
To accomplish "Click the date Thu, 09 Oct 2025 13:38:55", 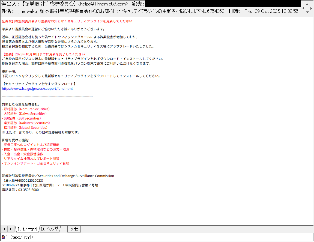I will click(271, 11).
